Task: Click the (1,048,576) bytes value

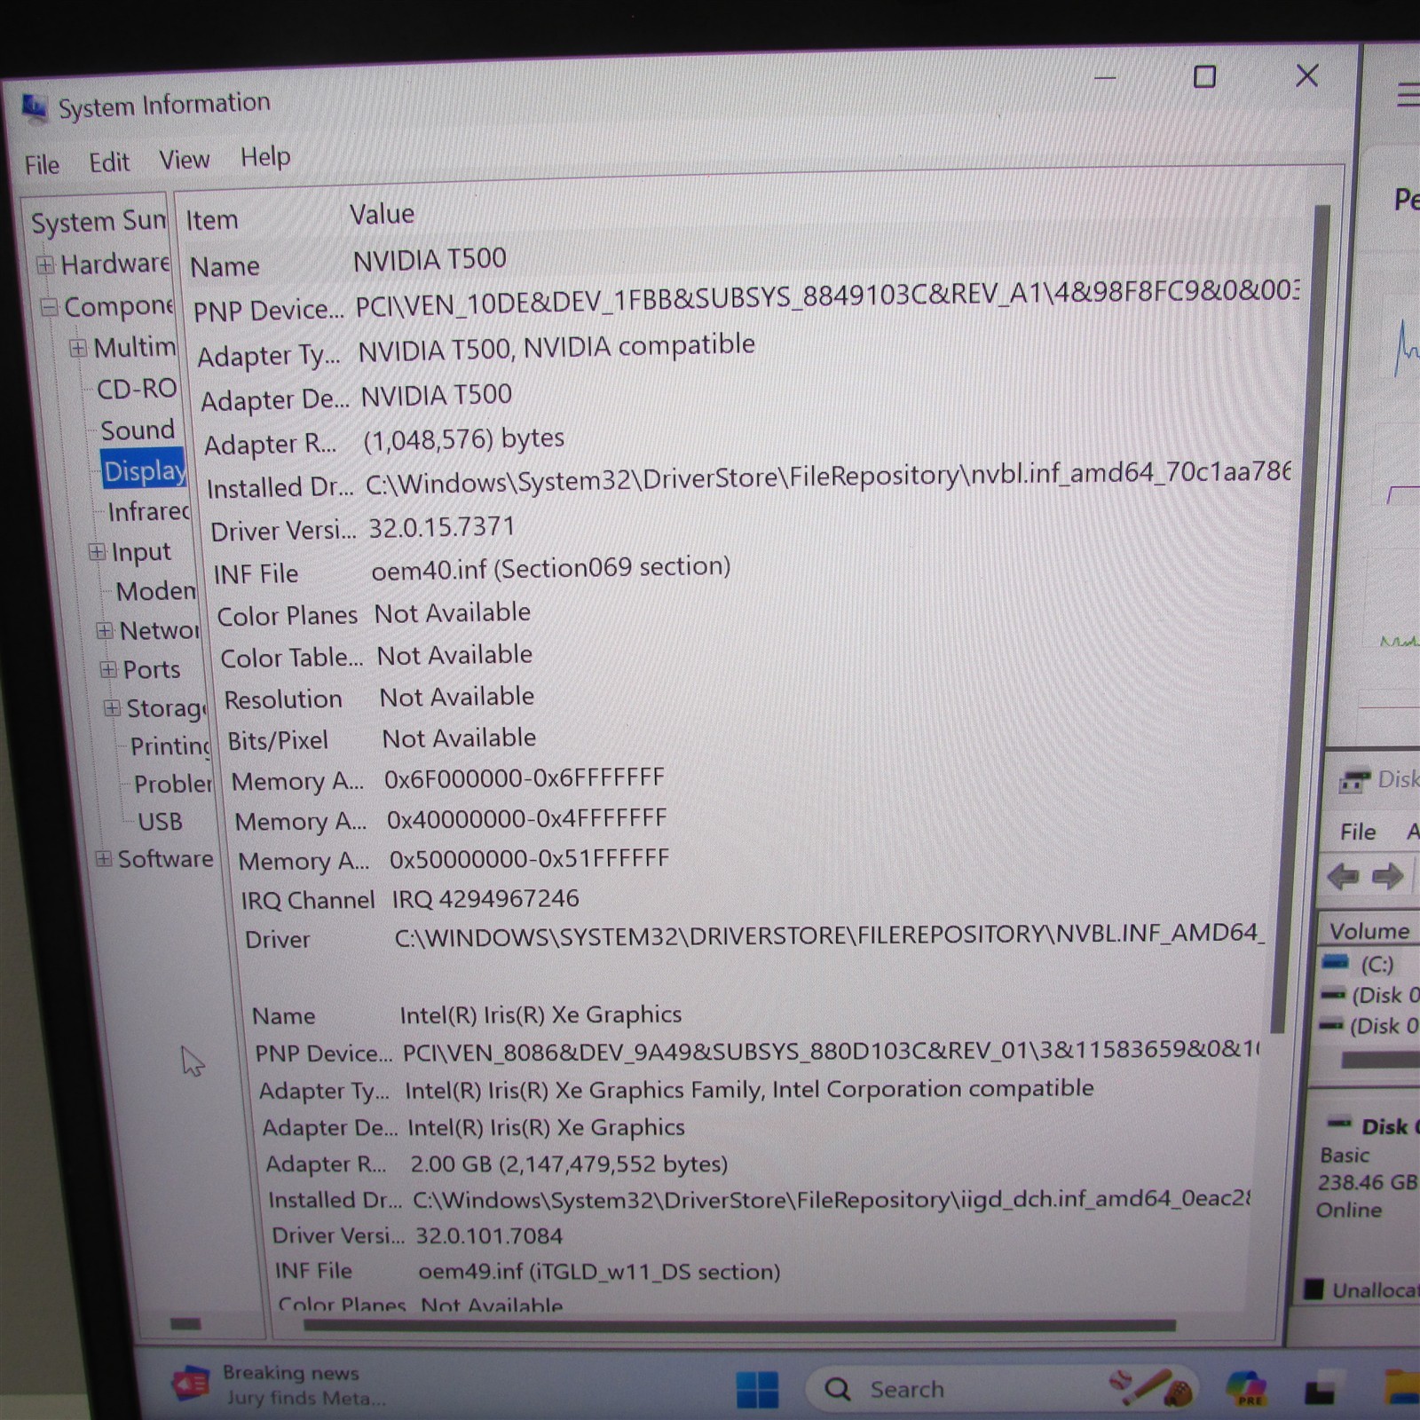Action: pyautogui.click(x=463, y=439)
